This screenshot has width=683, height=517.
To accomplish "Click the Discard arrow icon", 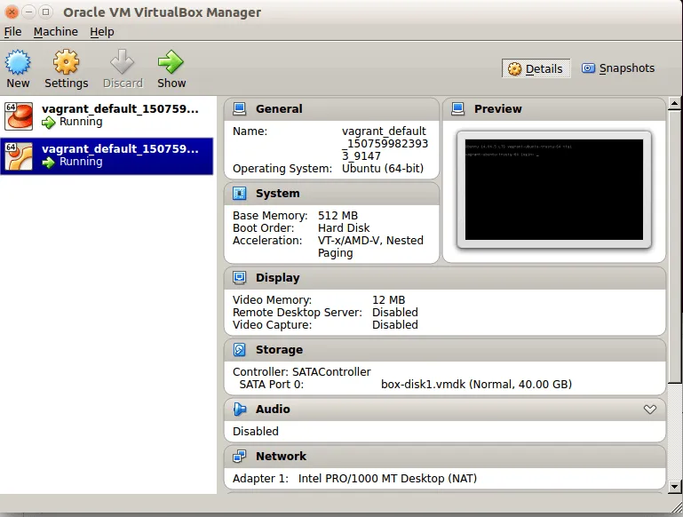I will [122, 62].
